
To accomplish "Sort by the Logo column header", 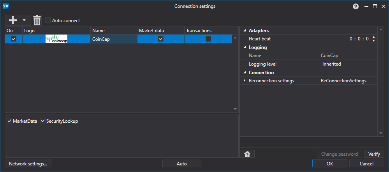I will click(x=56, y=30).
